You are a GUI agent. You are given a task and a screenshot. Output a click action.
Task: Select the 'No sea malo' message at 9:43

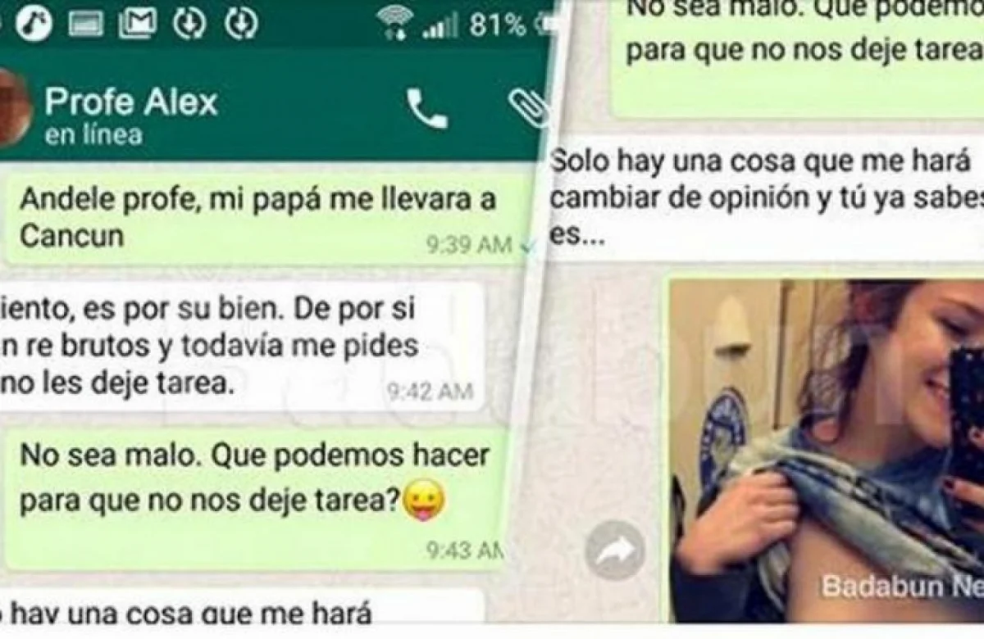click(256, 498)
